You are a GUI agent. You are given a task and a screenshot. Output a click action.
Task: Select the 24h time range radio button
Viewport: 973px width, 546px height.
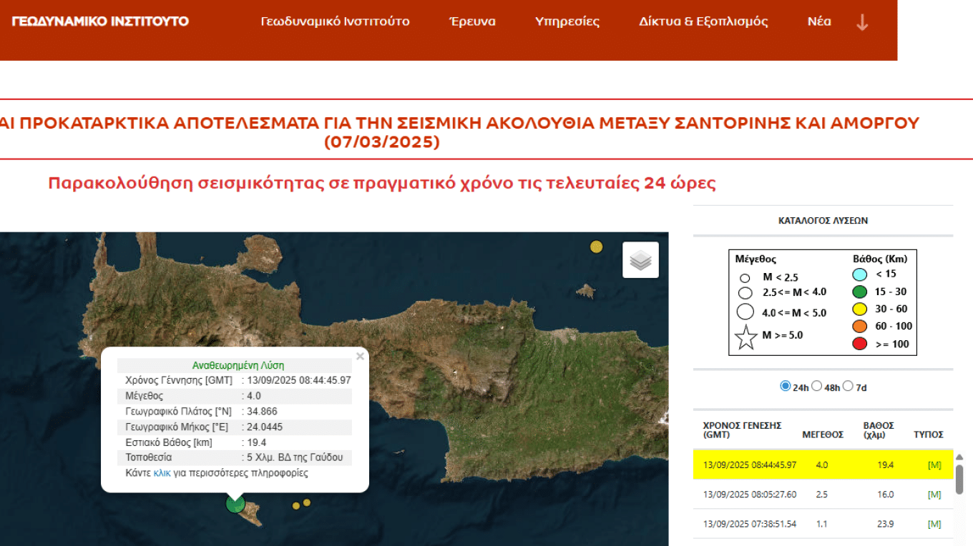pos(785,387)
